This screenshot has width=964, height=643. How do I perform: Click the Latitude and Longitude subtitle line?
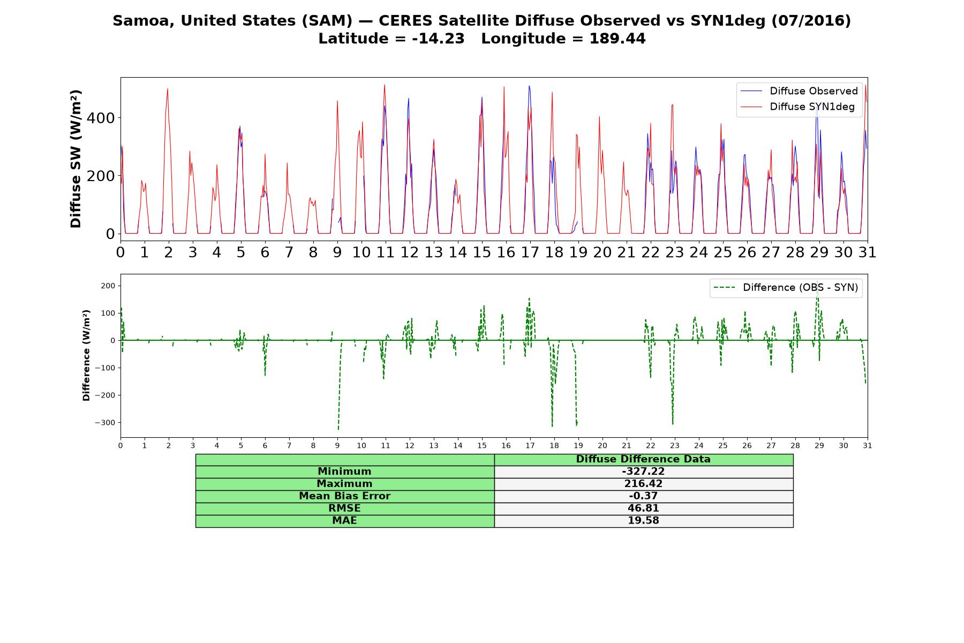point(481,39)
